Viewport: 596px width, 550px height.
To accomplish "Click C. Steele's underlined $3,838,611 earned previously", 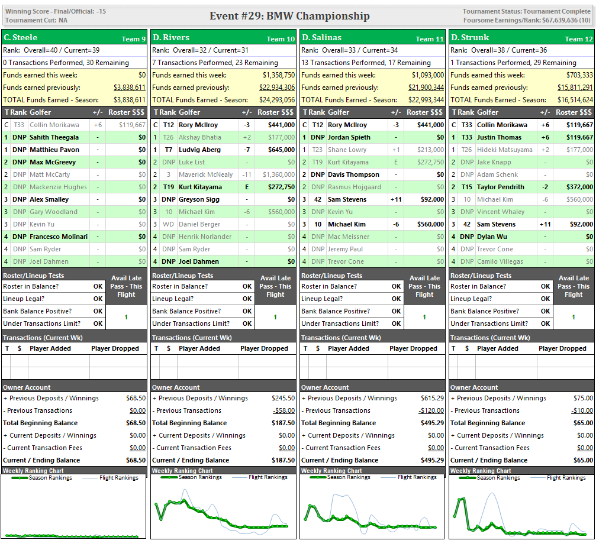I will click(x=129, y=88).
